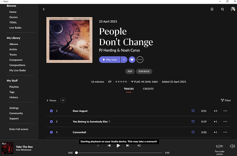Click the search magnifier icon
The width and height of the screenshot is (237, 156).
point(222,9)
